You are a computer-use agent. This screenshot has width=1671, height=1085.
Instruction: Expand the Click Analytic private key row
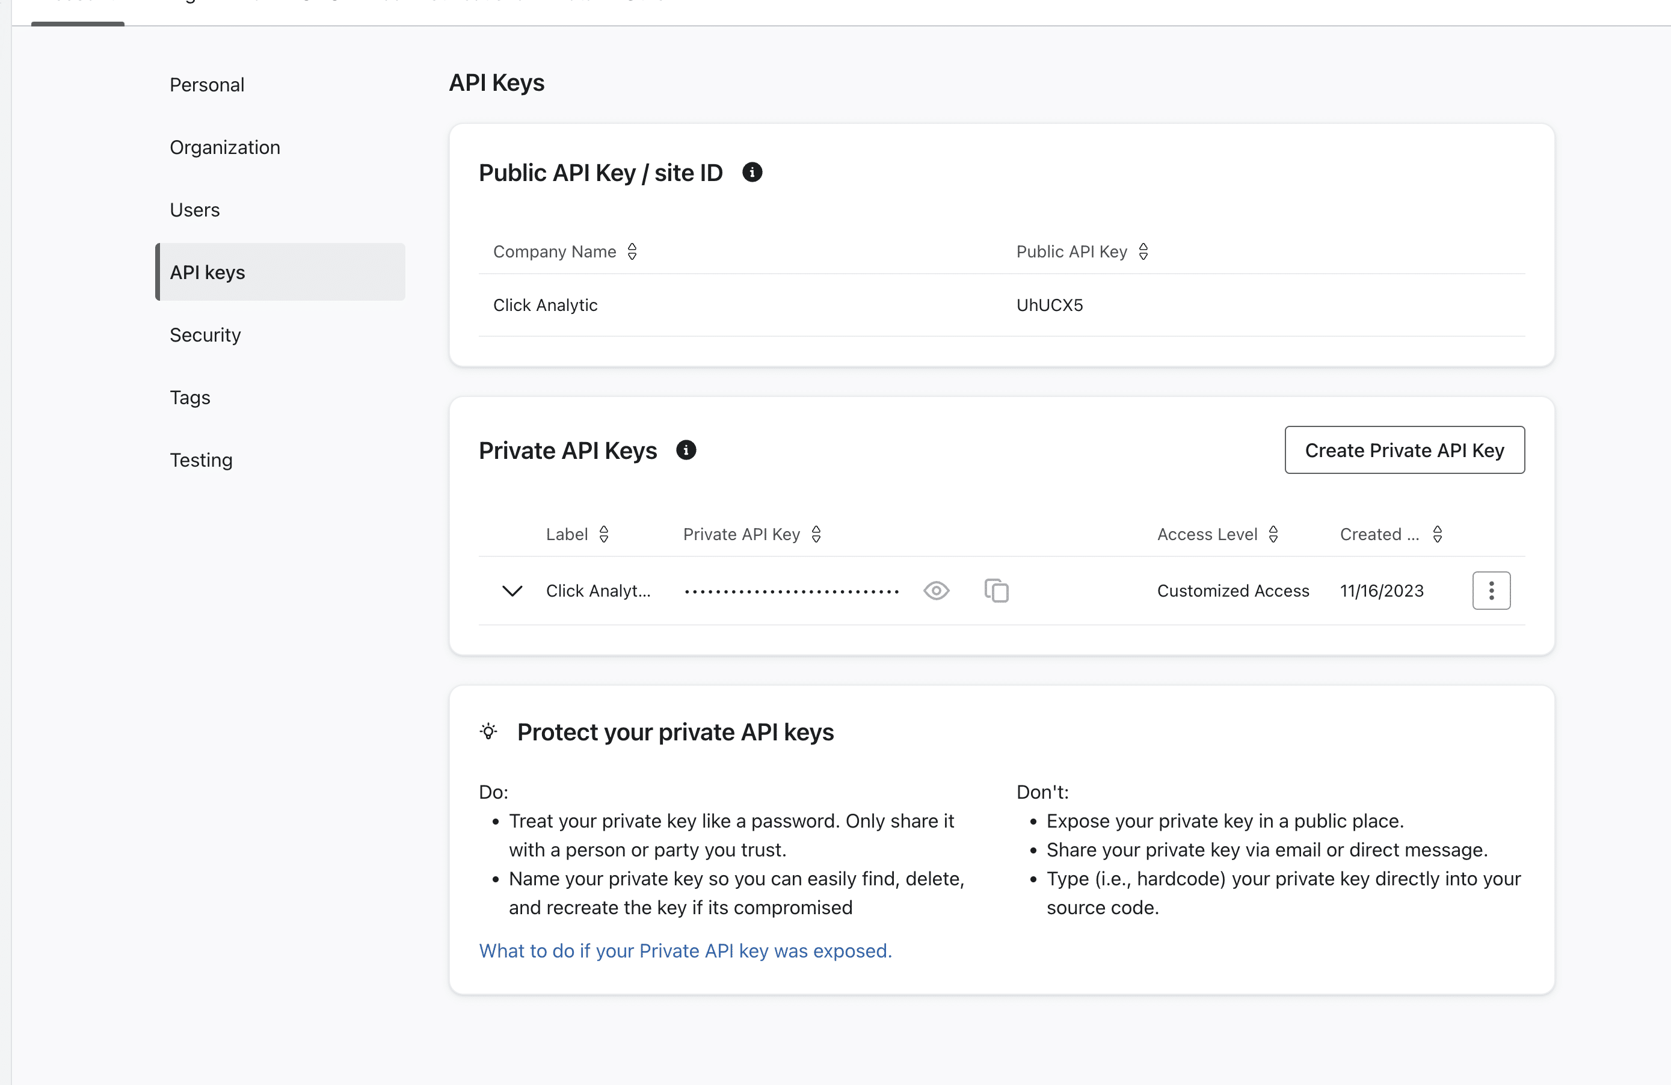coord(511,591)
